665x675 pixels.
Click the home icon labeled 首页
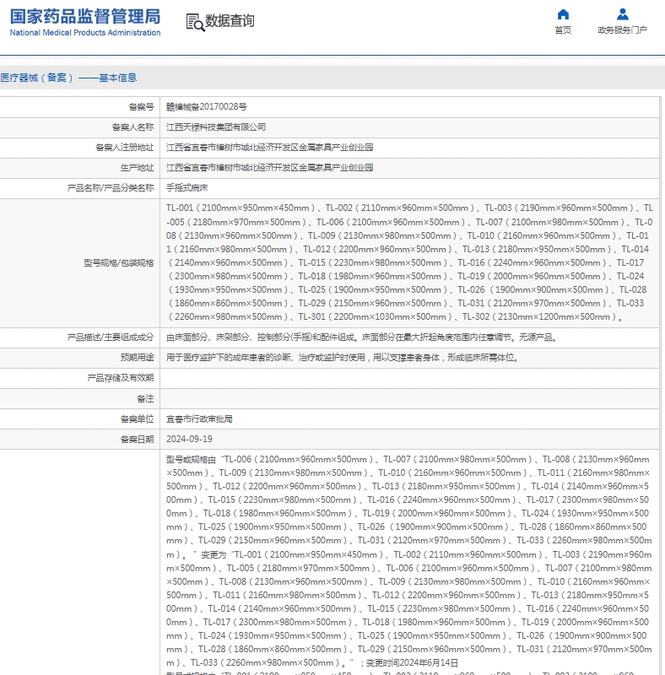[563, 14]
